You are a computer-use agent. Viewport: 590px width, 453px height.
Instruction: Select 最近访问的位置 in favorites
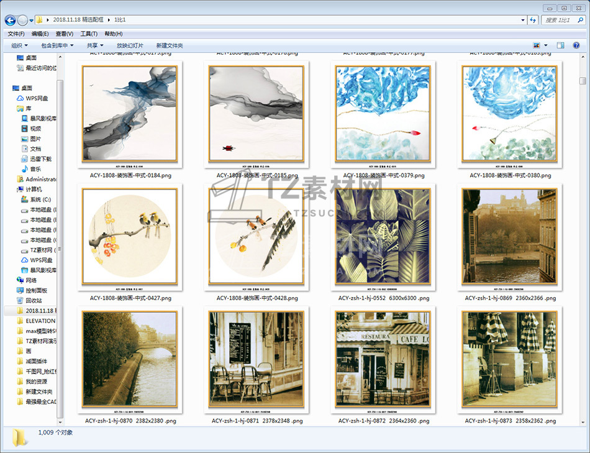pyautogui.click(x=37, y=68)
